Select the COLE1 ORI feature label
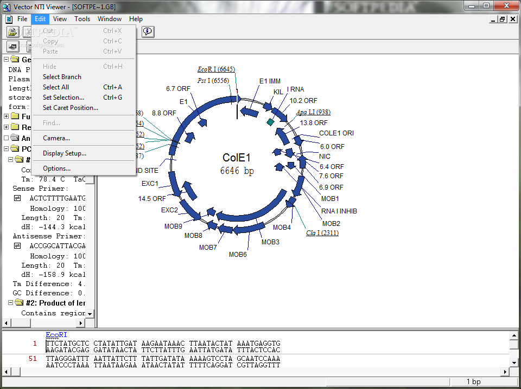Screen dimensions: 521x389 tap(336, 133)
